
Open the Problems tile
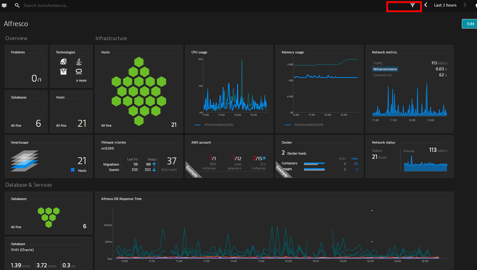coord(26,66)
